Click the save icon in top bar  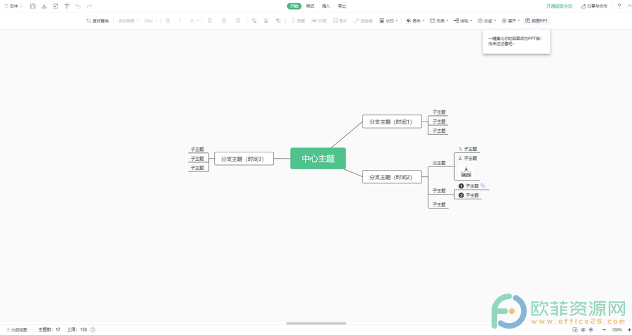pyautogui.click(x=32, y=6)
